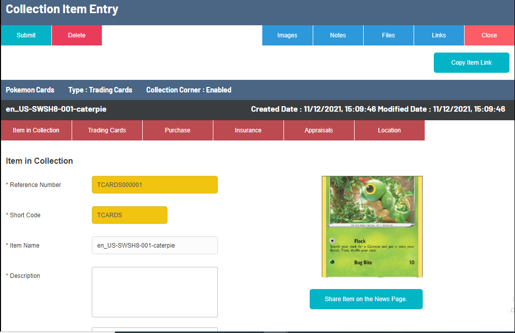515x333 pixels.
Task: Go to the Appraisals tab
Action: point(319,130)
